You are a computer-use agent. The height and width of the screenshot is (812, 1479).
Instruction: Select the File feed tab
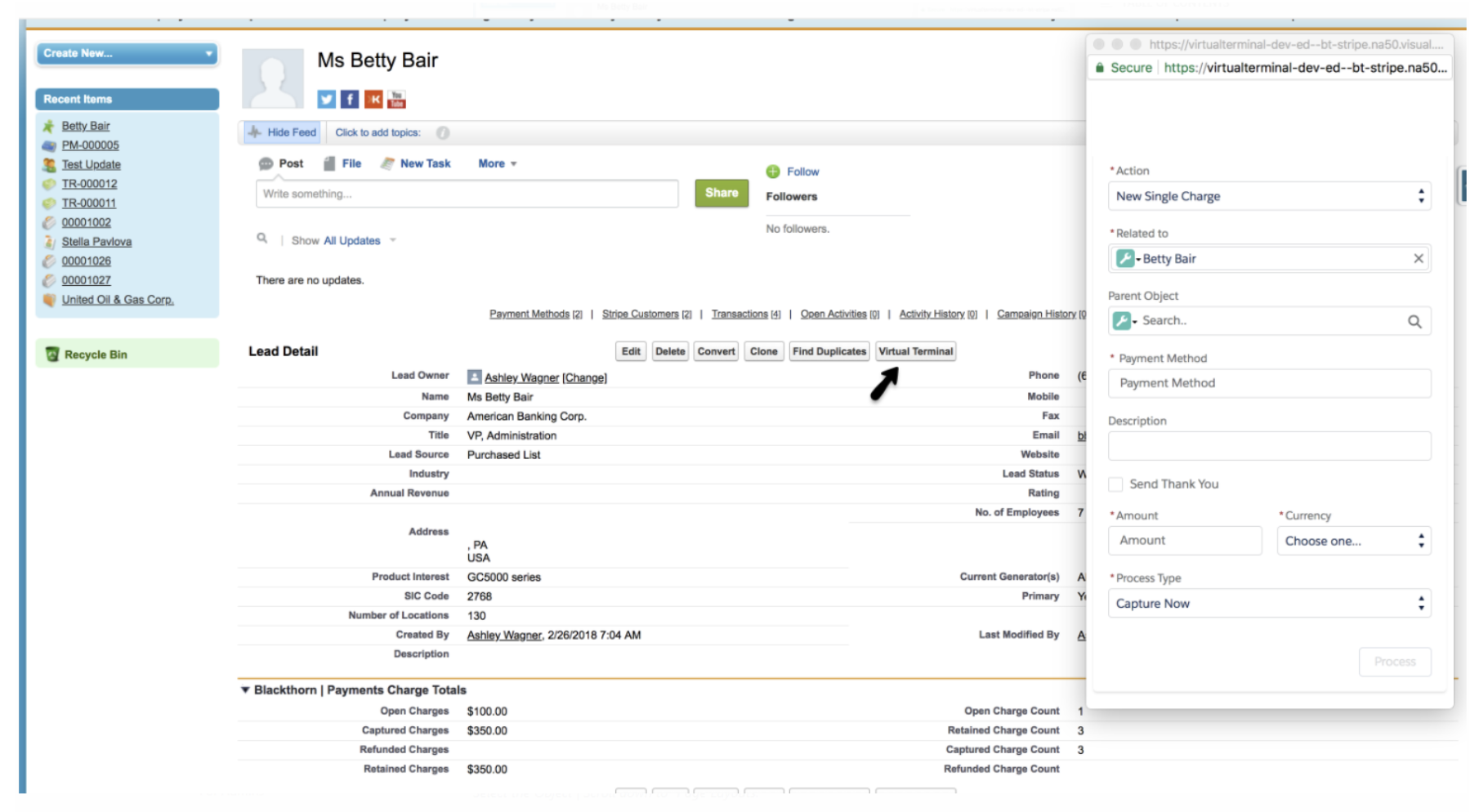coord(342,163)
